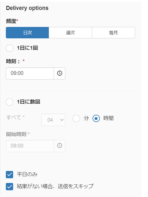This screenshot has width=148, height=197.
Task: Uncheck the 結果がない場合、送信をスキップ checkbox
Action: coord(10,186)
